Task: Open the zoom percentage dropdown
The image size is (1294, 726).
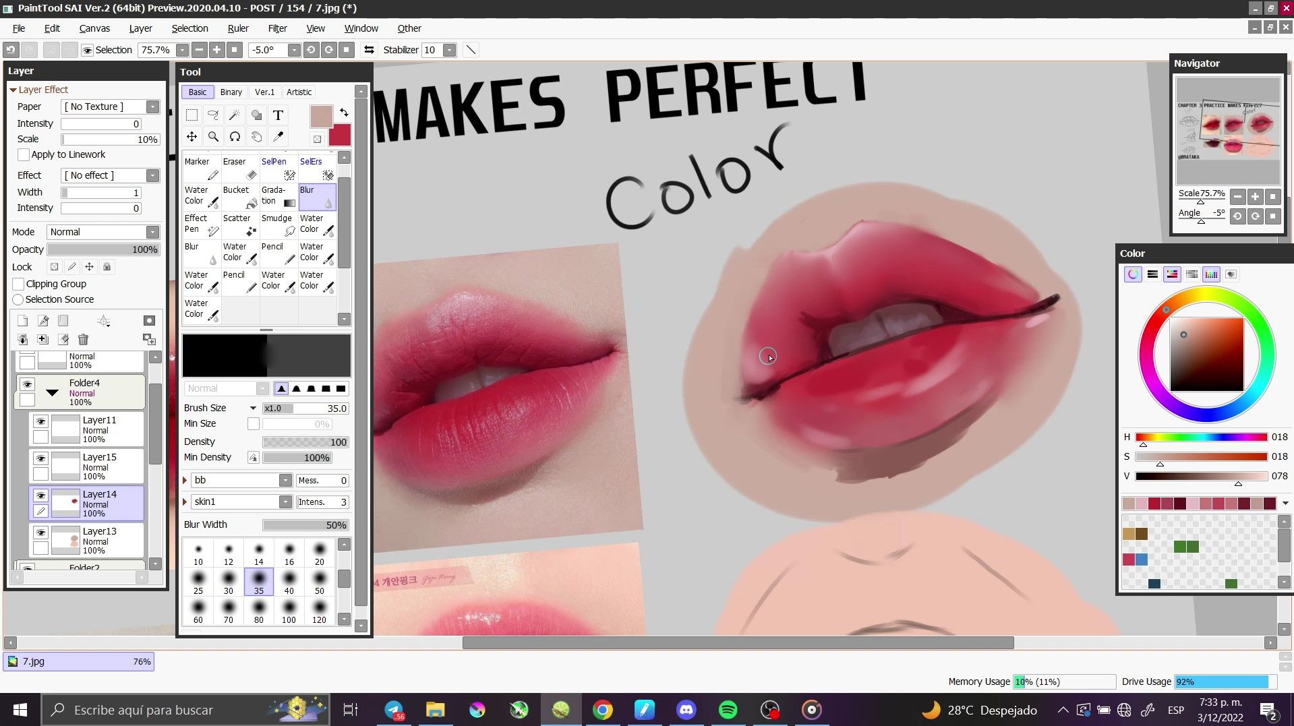Action: click(x=182, y=50)
